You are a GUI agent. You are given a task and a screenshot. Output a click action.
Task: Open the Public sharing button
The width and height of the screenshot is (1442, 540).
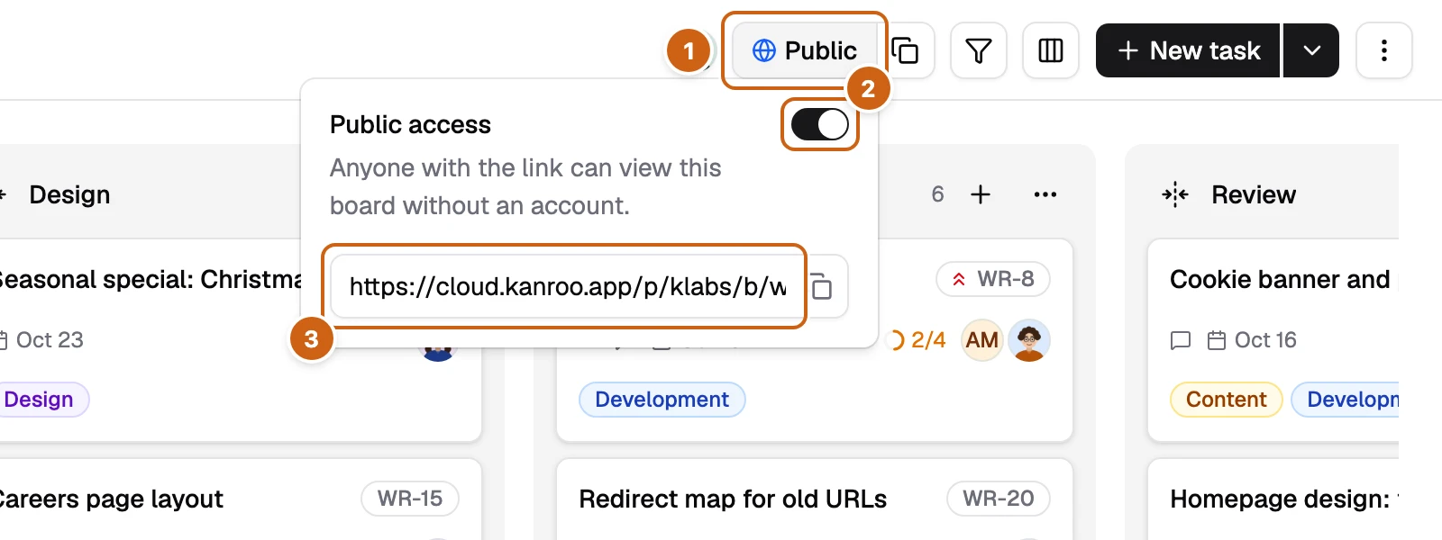tap(804, 50)
